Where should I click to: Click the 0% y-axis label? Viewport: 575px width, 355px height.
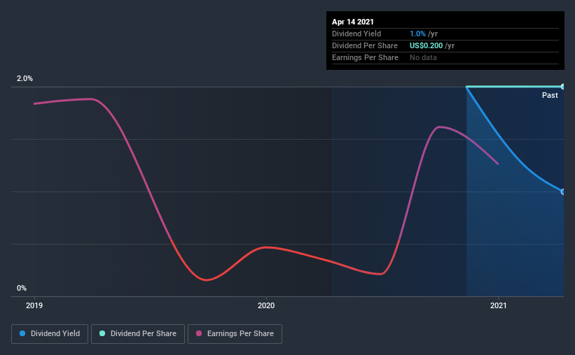22,288
